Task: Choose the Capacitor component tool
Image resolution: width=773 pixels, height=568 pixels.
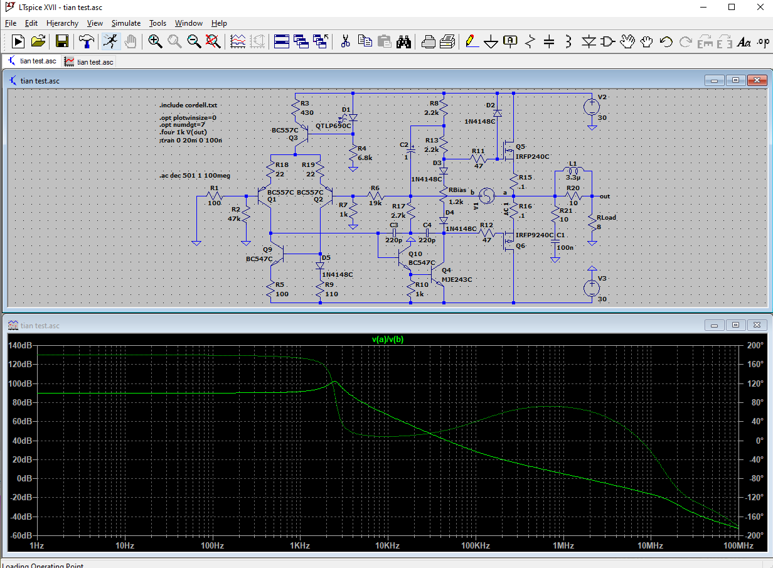Action: (549, 41)
